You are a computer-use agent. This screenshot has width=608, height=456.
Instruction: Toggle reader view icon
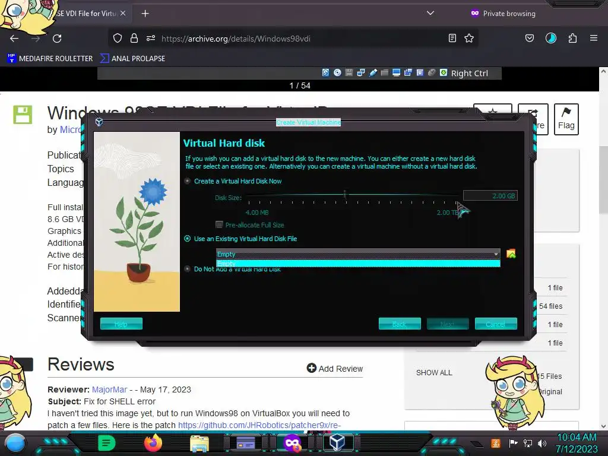452,38
